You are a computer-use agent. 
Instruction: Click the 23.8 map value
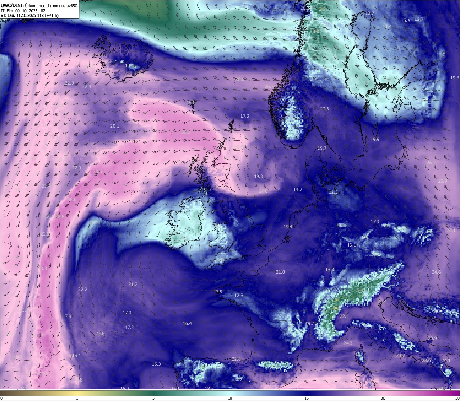coord(100,333)
